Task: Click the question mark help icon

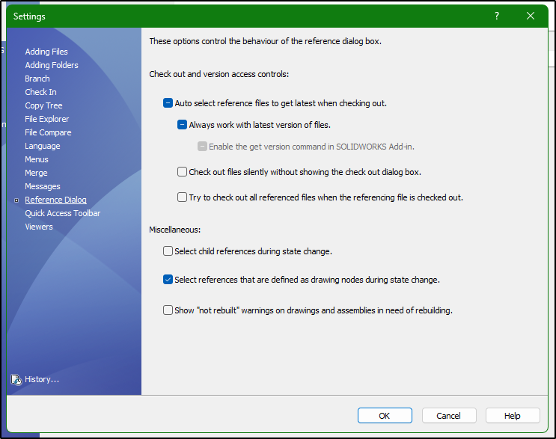Action: pyautogui.click(x=497, y=16)
